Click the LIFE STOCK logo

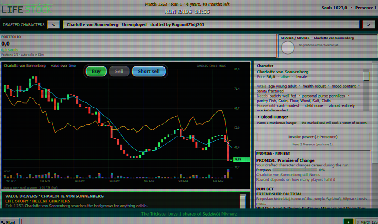[27, 8]
